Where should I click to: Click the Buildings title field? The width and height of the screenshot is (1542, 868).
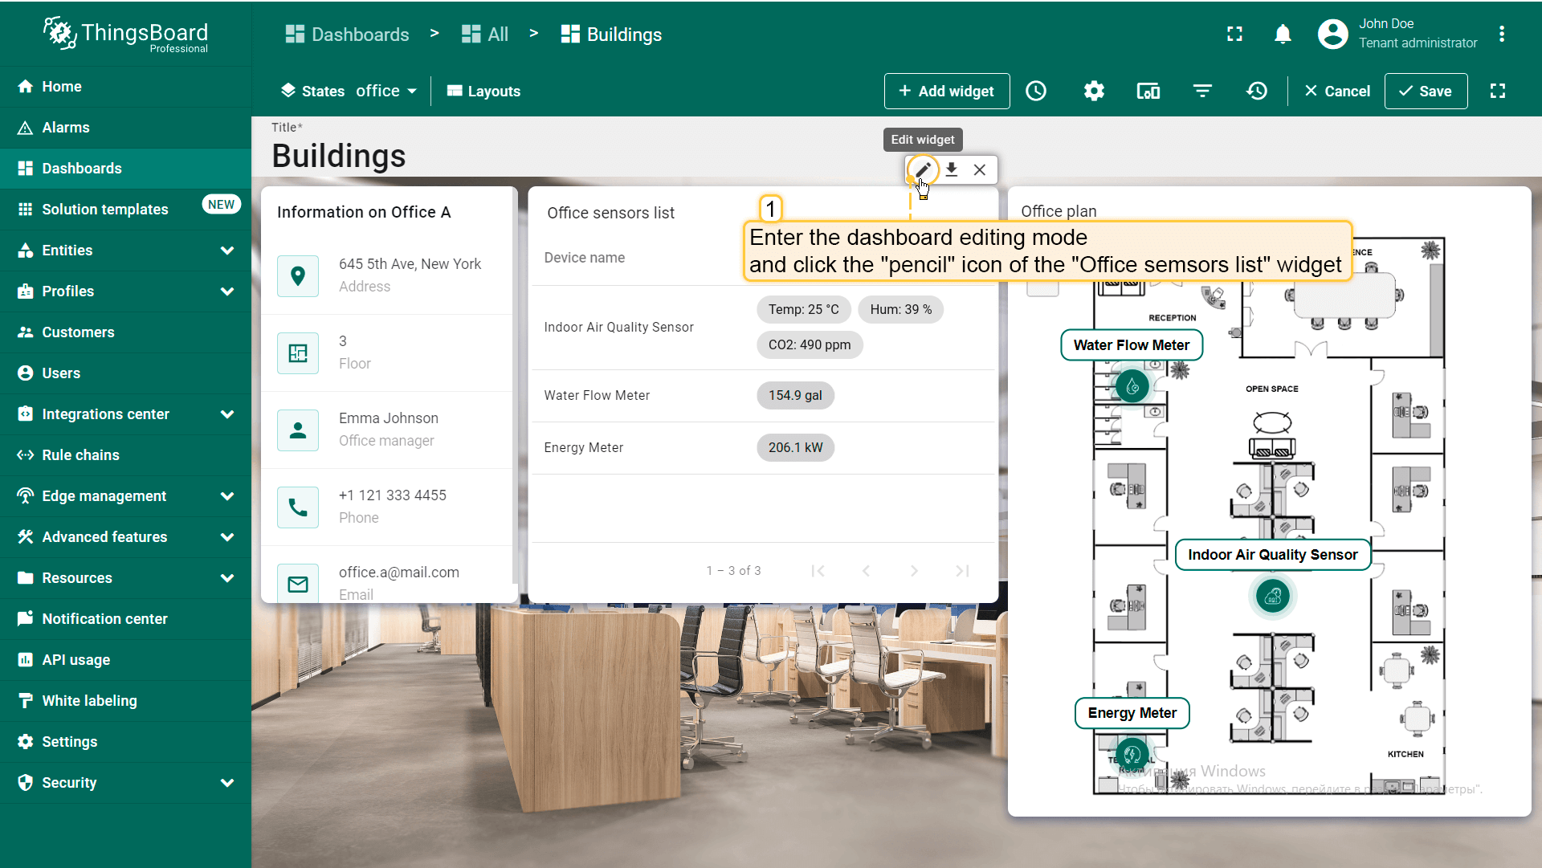[x=339, y=156]
